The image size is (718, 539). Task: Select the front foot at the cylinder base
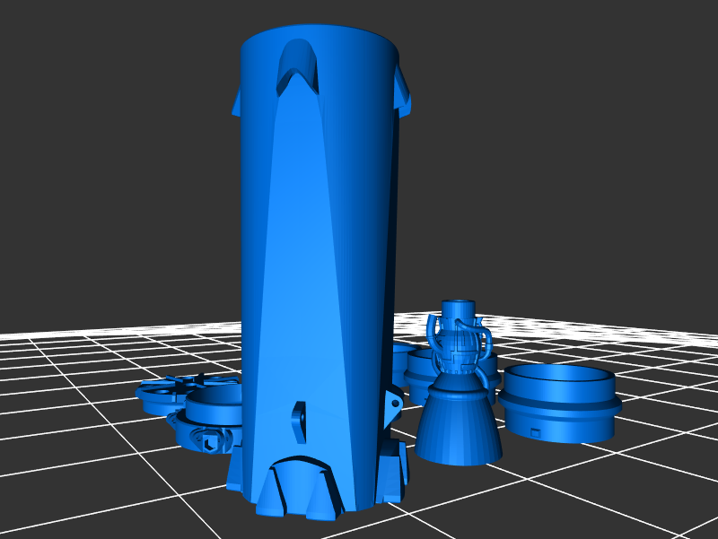[294, 489]
